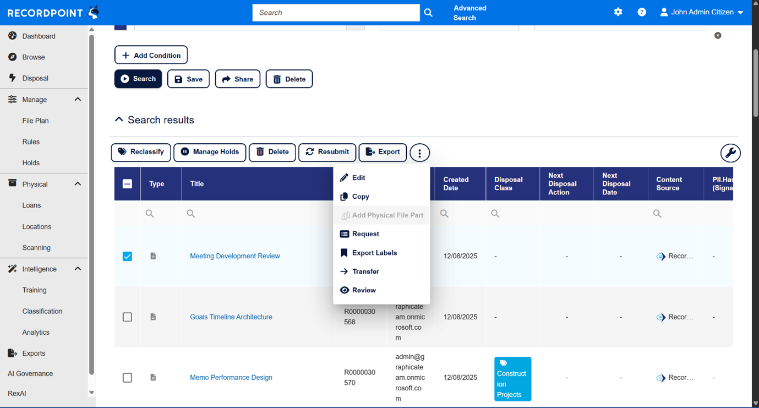This screenshot has height=408, width=759.
Task: Select Export Labels from the context menu
Action: [374, 253]
